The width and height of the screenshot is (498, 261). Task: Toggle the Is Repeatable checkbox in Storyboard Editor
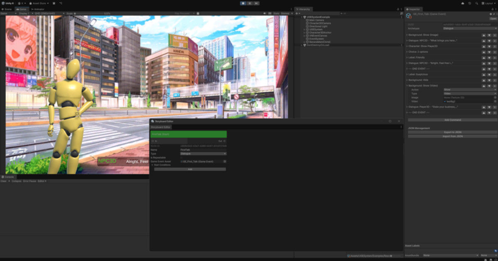pyautogui.click(x=181, y=158)
